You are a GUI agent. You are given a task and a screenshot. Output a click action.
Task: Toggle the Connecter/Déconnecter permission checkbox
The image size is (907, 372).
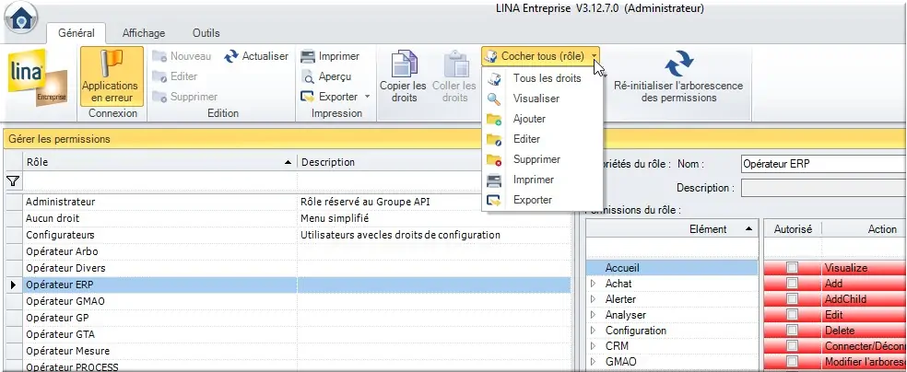(x=792, y=346)
